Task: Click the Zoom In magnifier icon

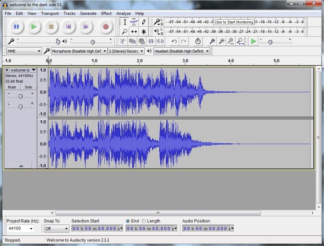Action: (x=212, y=41)
